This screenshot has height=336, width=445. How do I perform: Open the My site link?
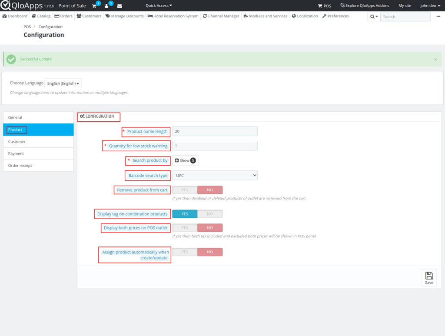point(405,5)
